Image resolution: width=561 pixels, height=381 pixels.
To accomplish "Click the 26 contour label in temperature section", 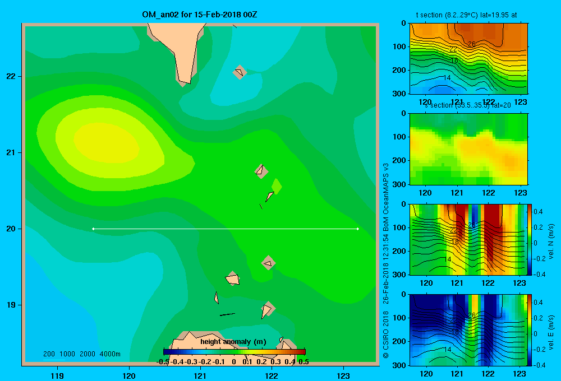I will point(472,44).
